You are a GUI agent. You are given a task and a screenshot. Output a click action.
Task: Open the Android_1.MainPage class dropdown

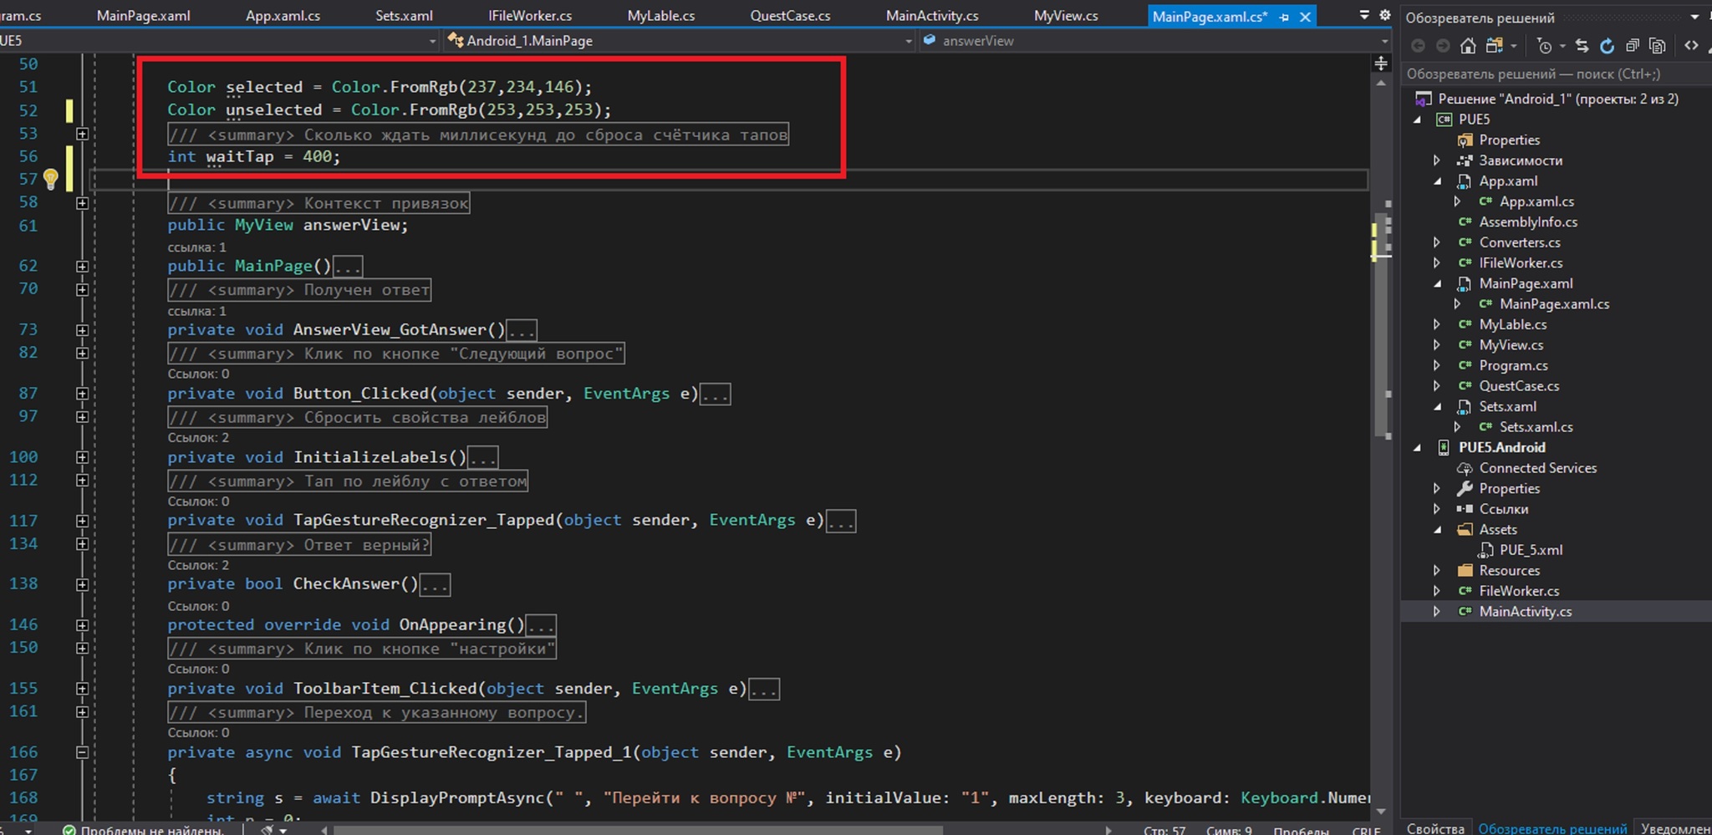908,41
